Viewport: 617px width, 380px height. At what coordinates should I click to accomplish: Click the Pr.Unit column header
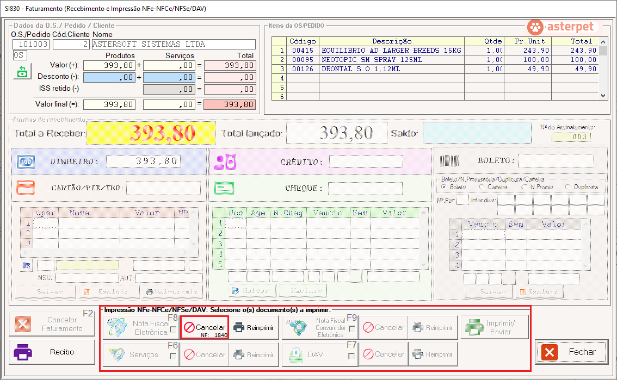pos(528,41)
